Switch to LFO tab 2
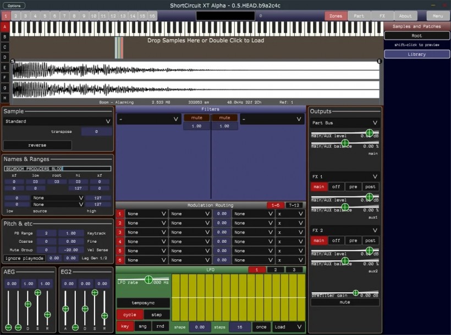Viewport: 451px width, 335px height. click(x=276, y=270)
